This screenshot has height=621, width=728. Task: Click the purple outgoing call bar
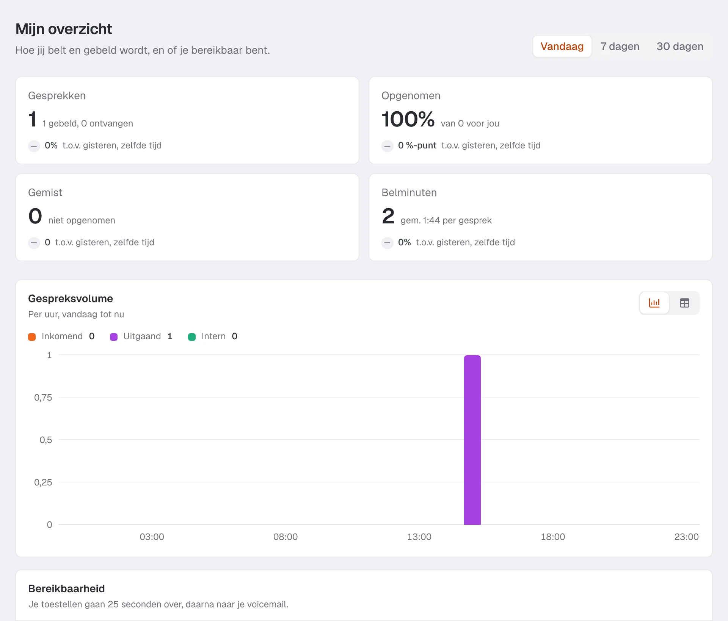click(x=472, y=440)
